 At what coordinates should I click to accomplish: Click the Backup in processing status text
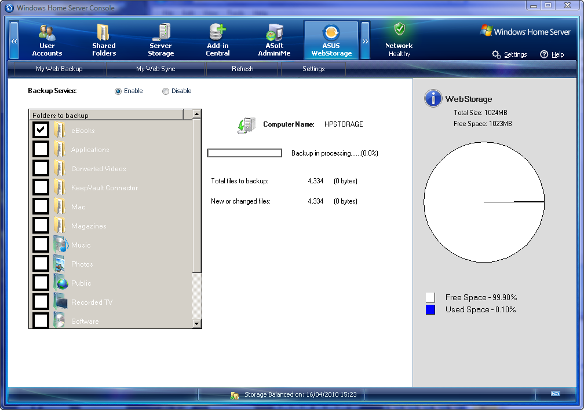[x=335, y=153]
